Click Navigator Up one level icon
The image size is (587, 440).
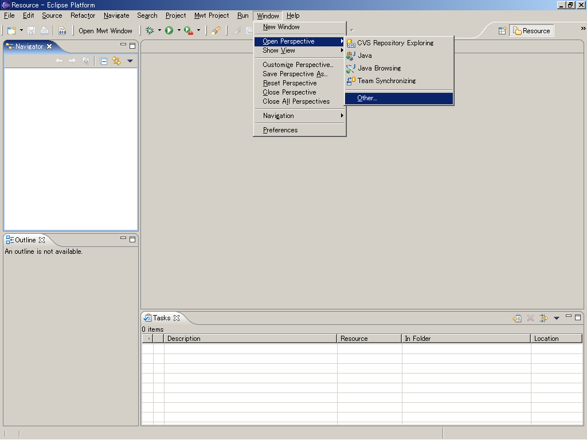click(86, 61)
